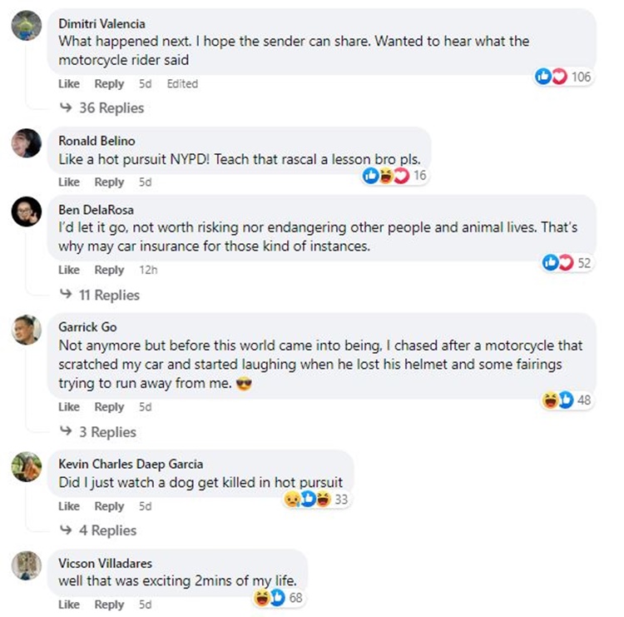Like Vicson Villadares's comment
The height and width of the screenshot is (617, 624).
[69, 605]
